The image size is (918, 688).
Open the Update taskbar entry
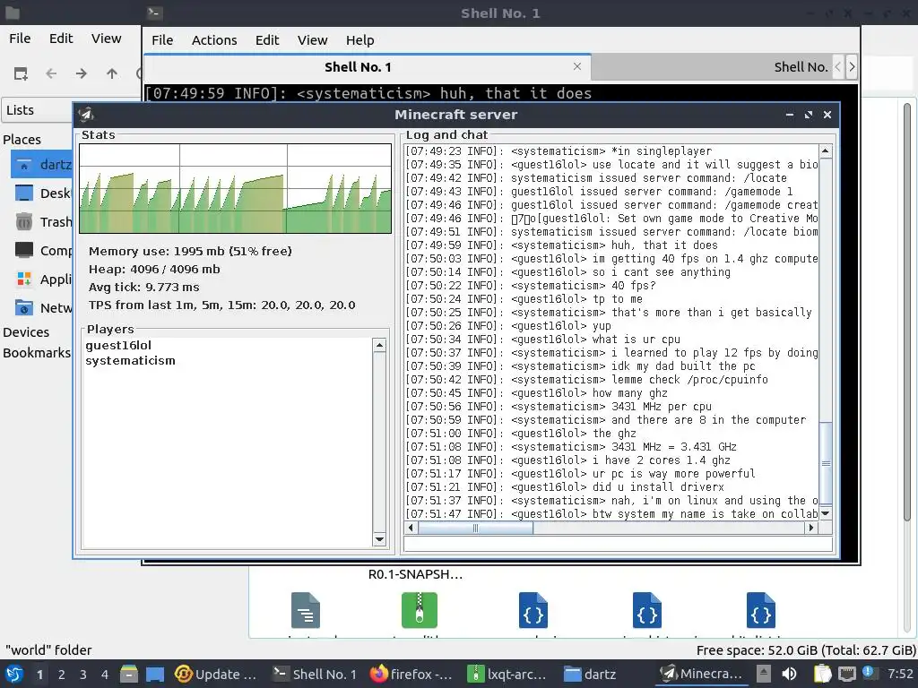point(215,674)
